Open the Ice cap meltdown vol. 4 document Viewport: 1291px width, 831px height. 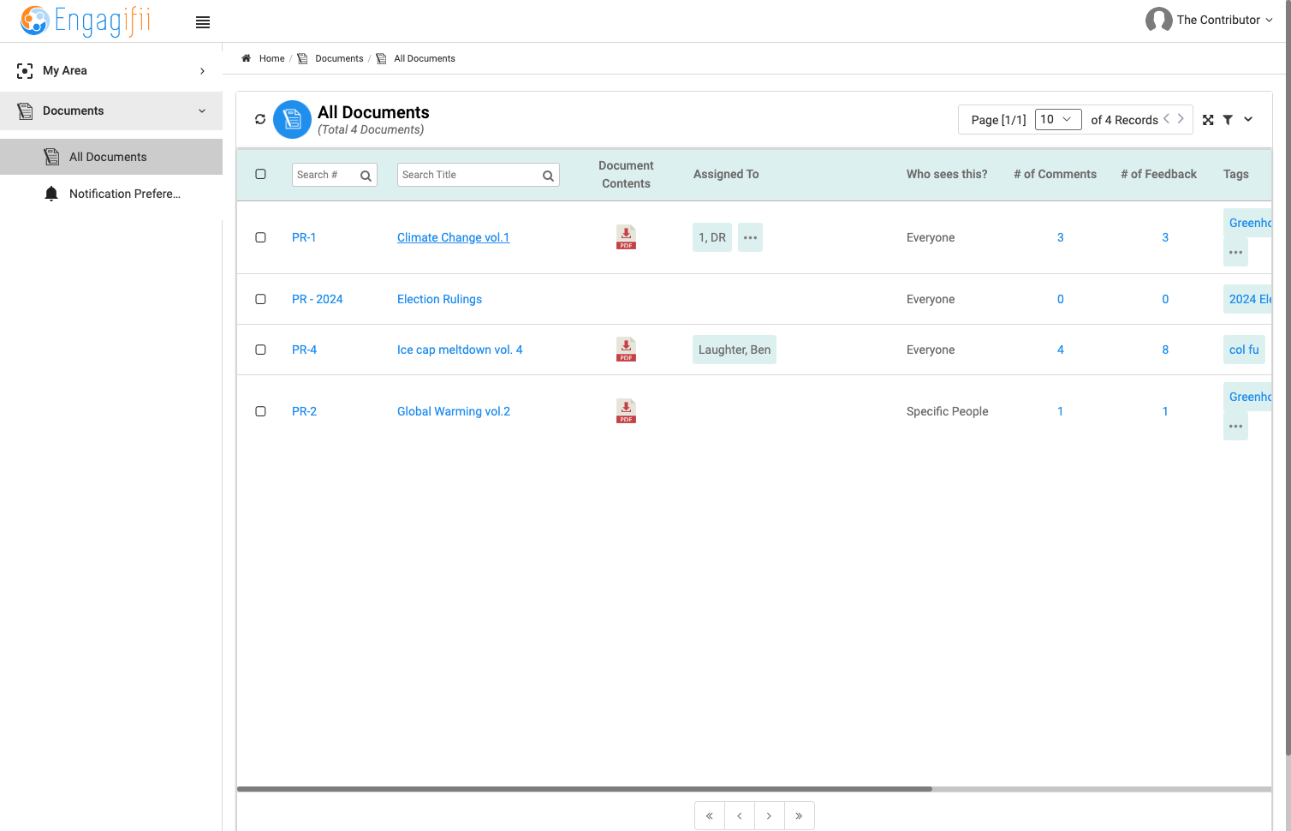coord(460,350)
